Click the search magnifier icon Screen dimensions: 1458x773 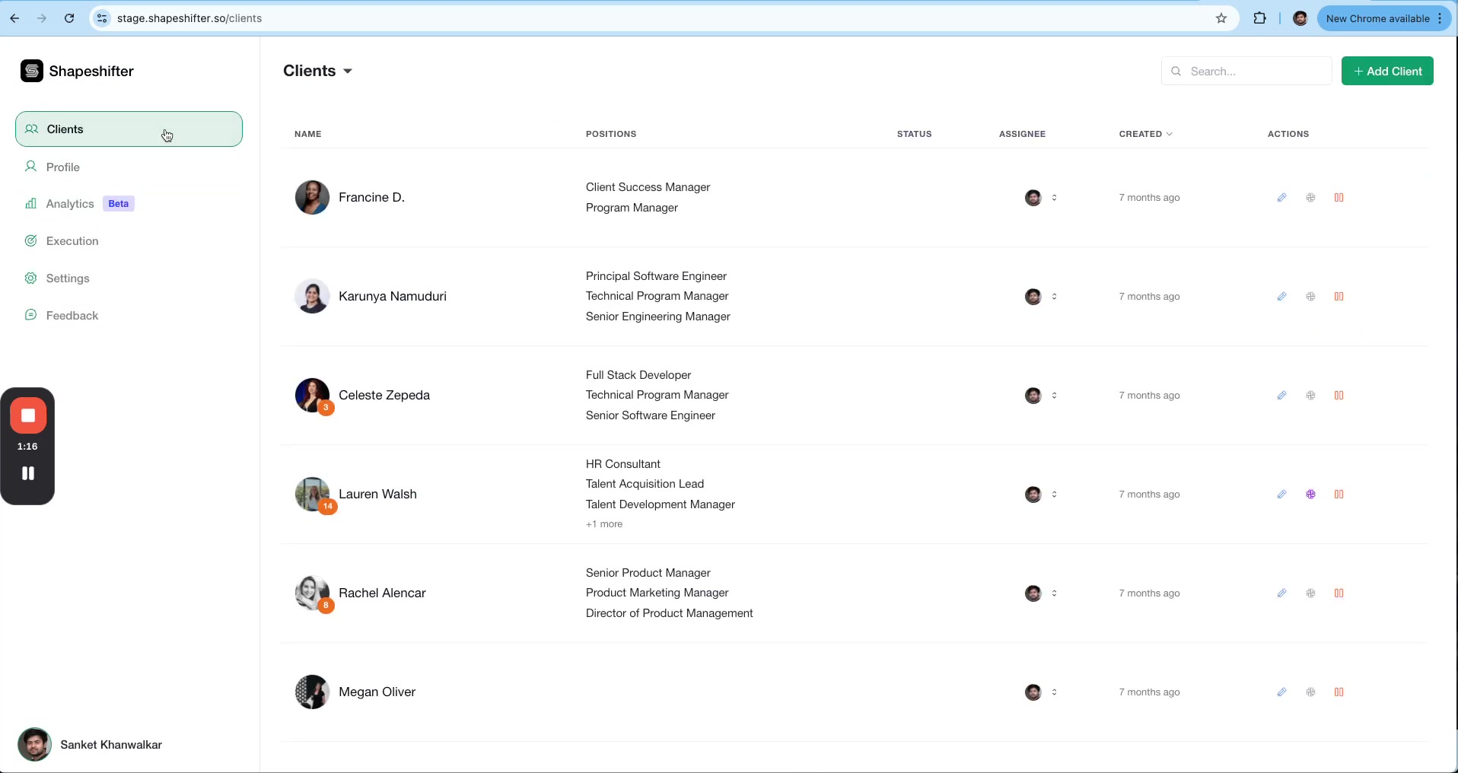[x=1176, y=71]
